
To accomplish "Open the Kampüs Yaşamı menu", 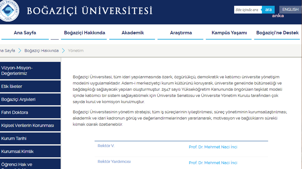I will (228, 33).
